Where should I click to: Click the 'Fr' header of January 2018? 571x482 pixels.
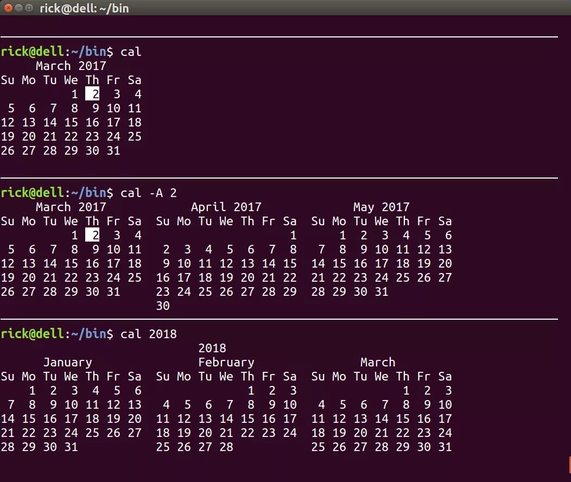pyautogui.click(x=113, y=376)
